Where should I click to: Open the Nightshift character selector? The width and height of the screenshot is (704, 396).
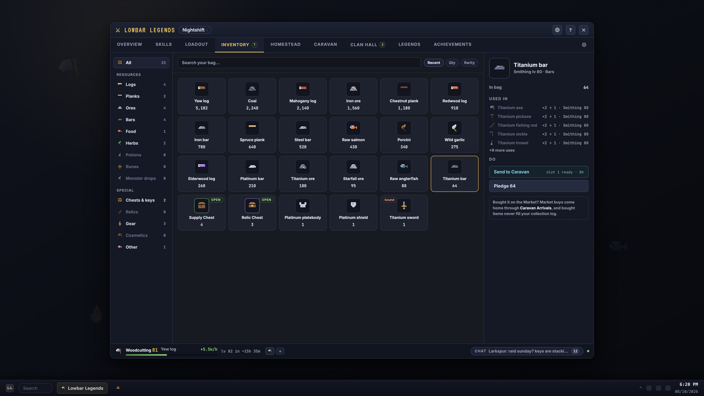click(x=195, y=30)
